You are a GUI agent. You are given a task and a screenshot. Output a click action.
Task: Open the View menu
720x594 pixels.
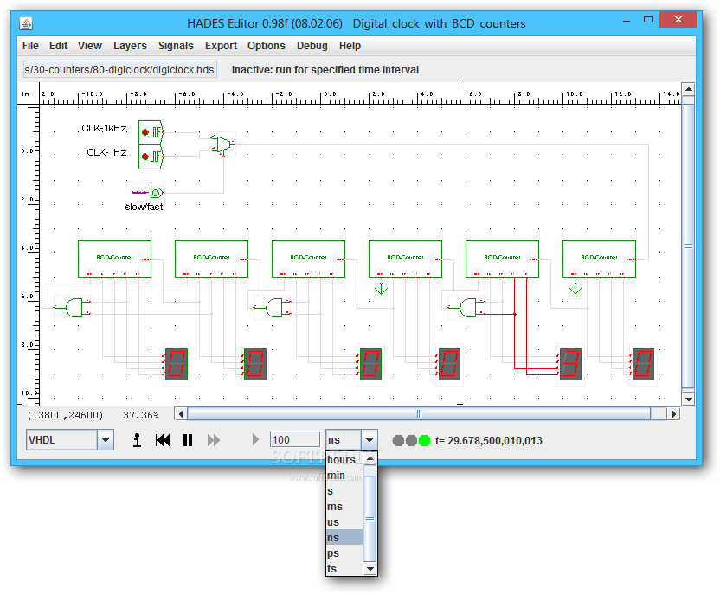89,46
